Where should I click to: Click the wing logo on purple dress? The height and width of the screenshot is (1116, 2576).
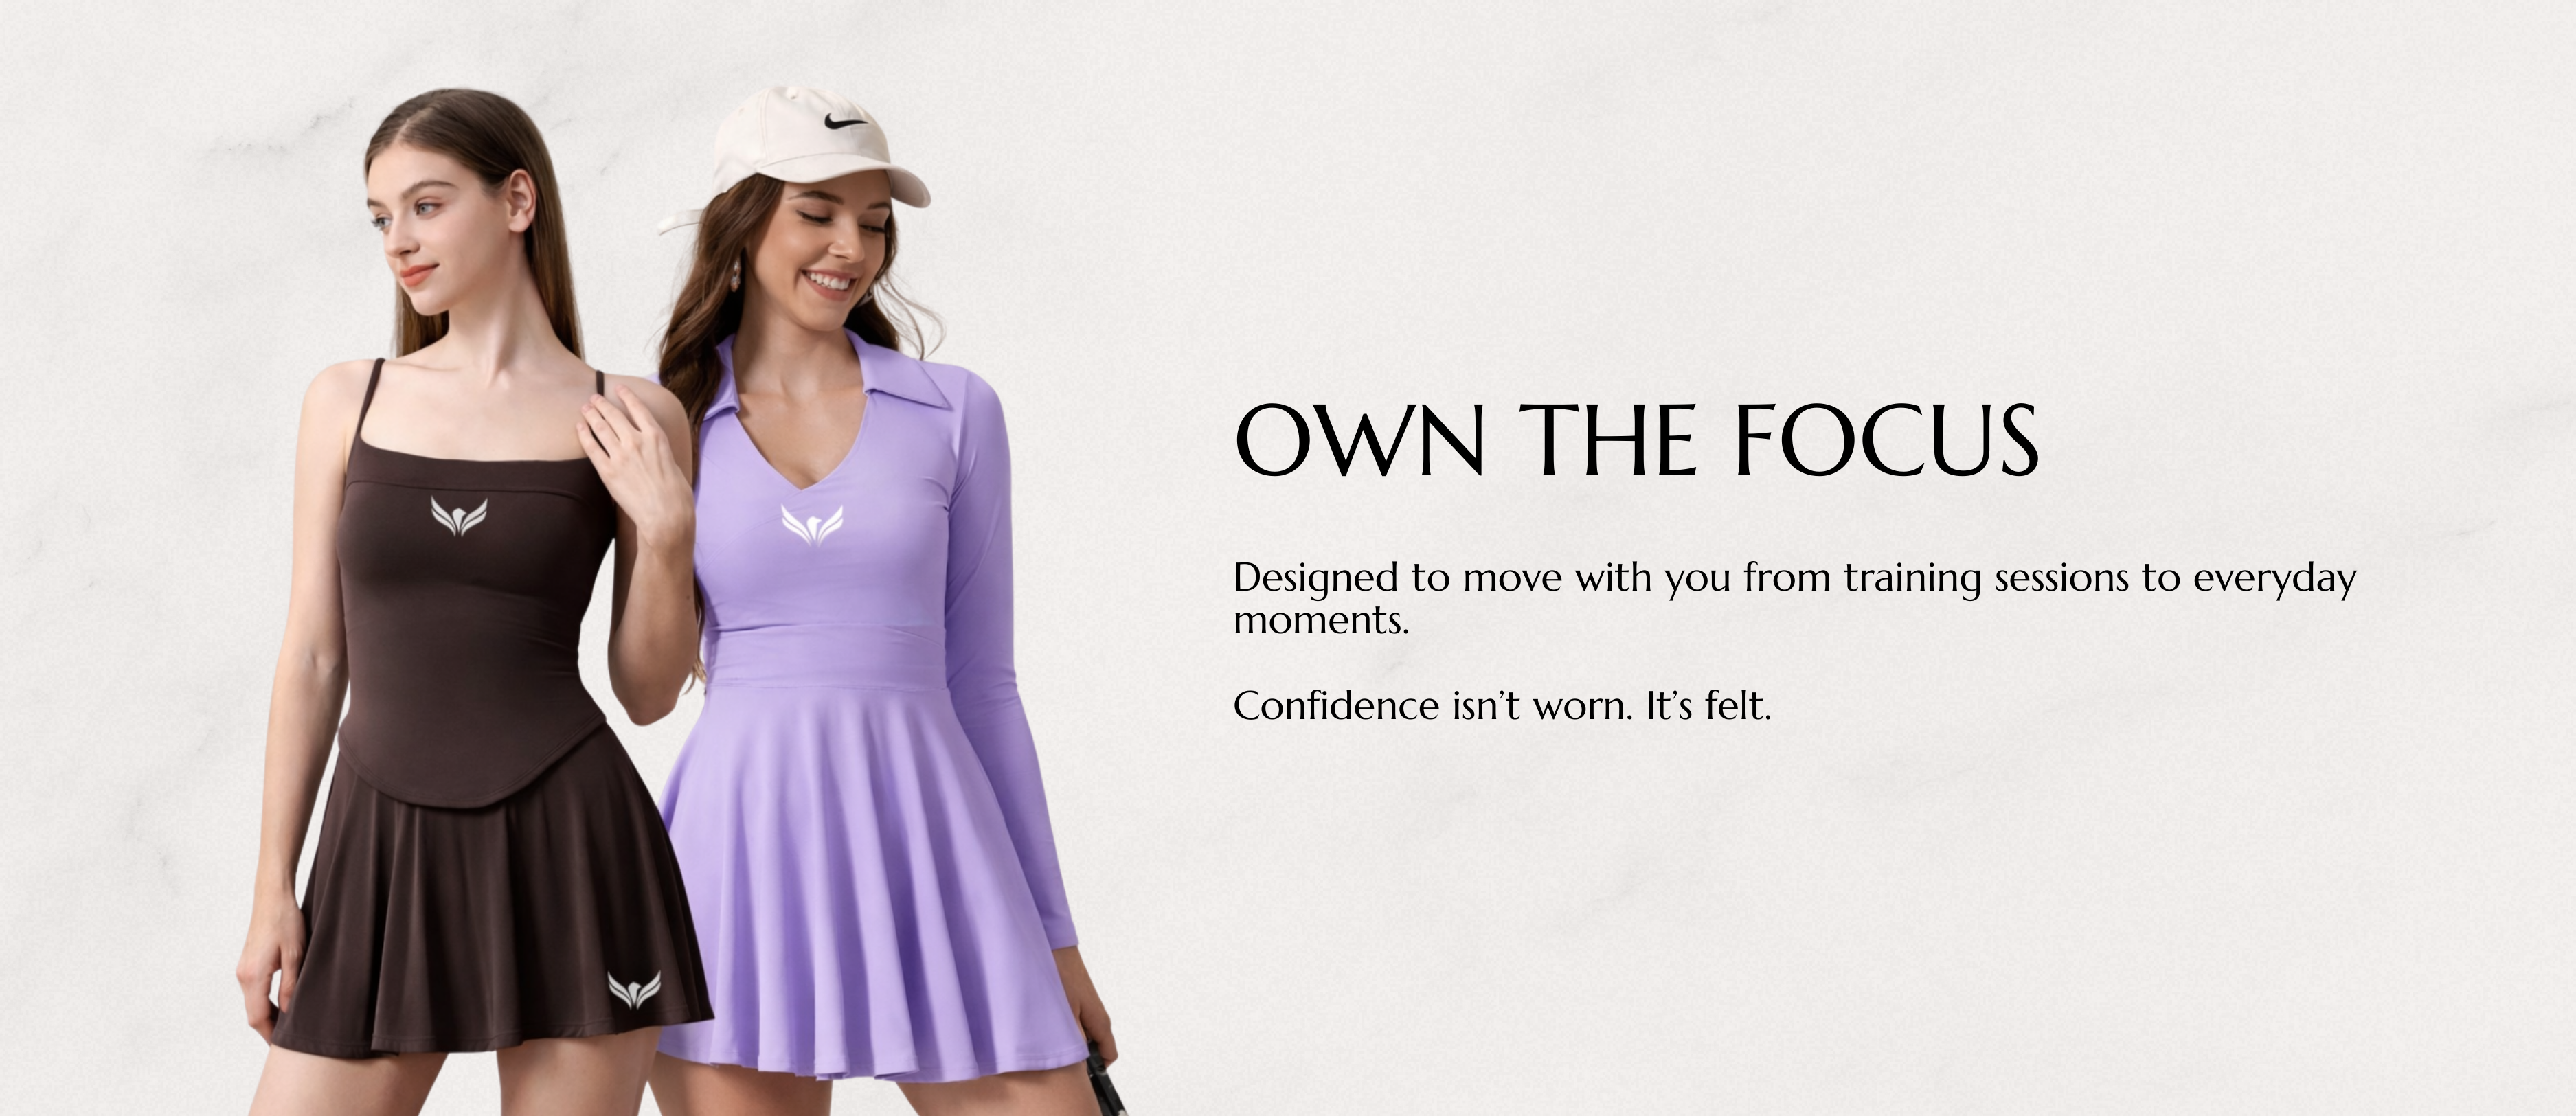click(812, 525)
